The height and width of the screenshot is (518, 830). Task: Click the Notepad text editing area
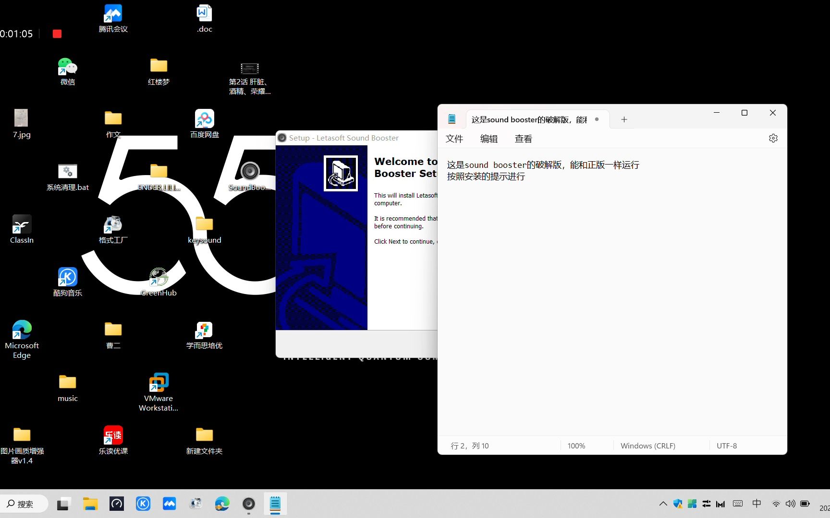coord(612,292)
